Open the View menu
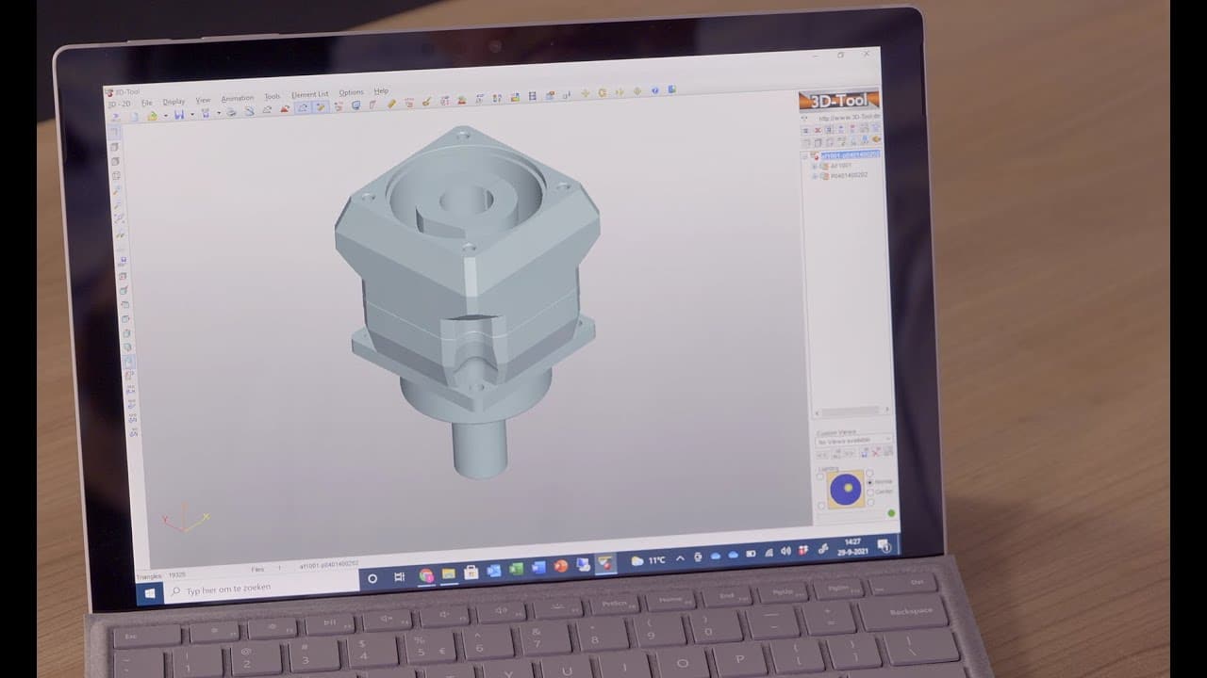The width and height of the screenshot is (1207, 678). [203, 101]
